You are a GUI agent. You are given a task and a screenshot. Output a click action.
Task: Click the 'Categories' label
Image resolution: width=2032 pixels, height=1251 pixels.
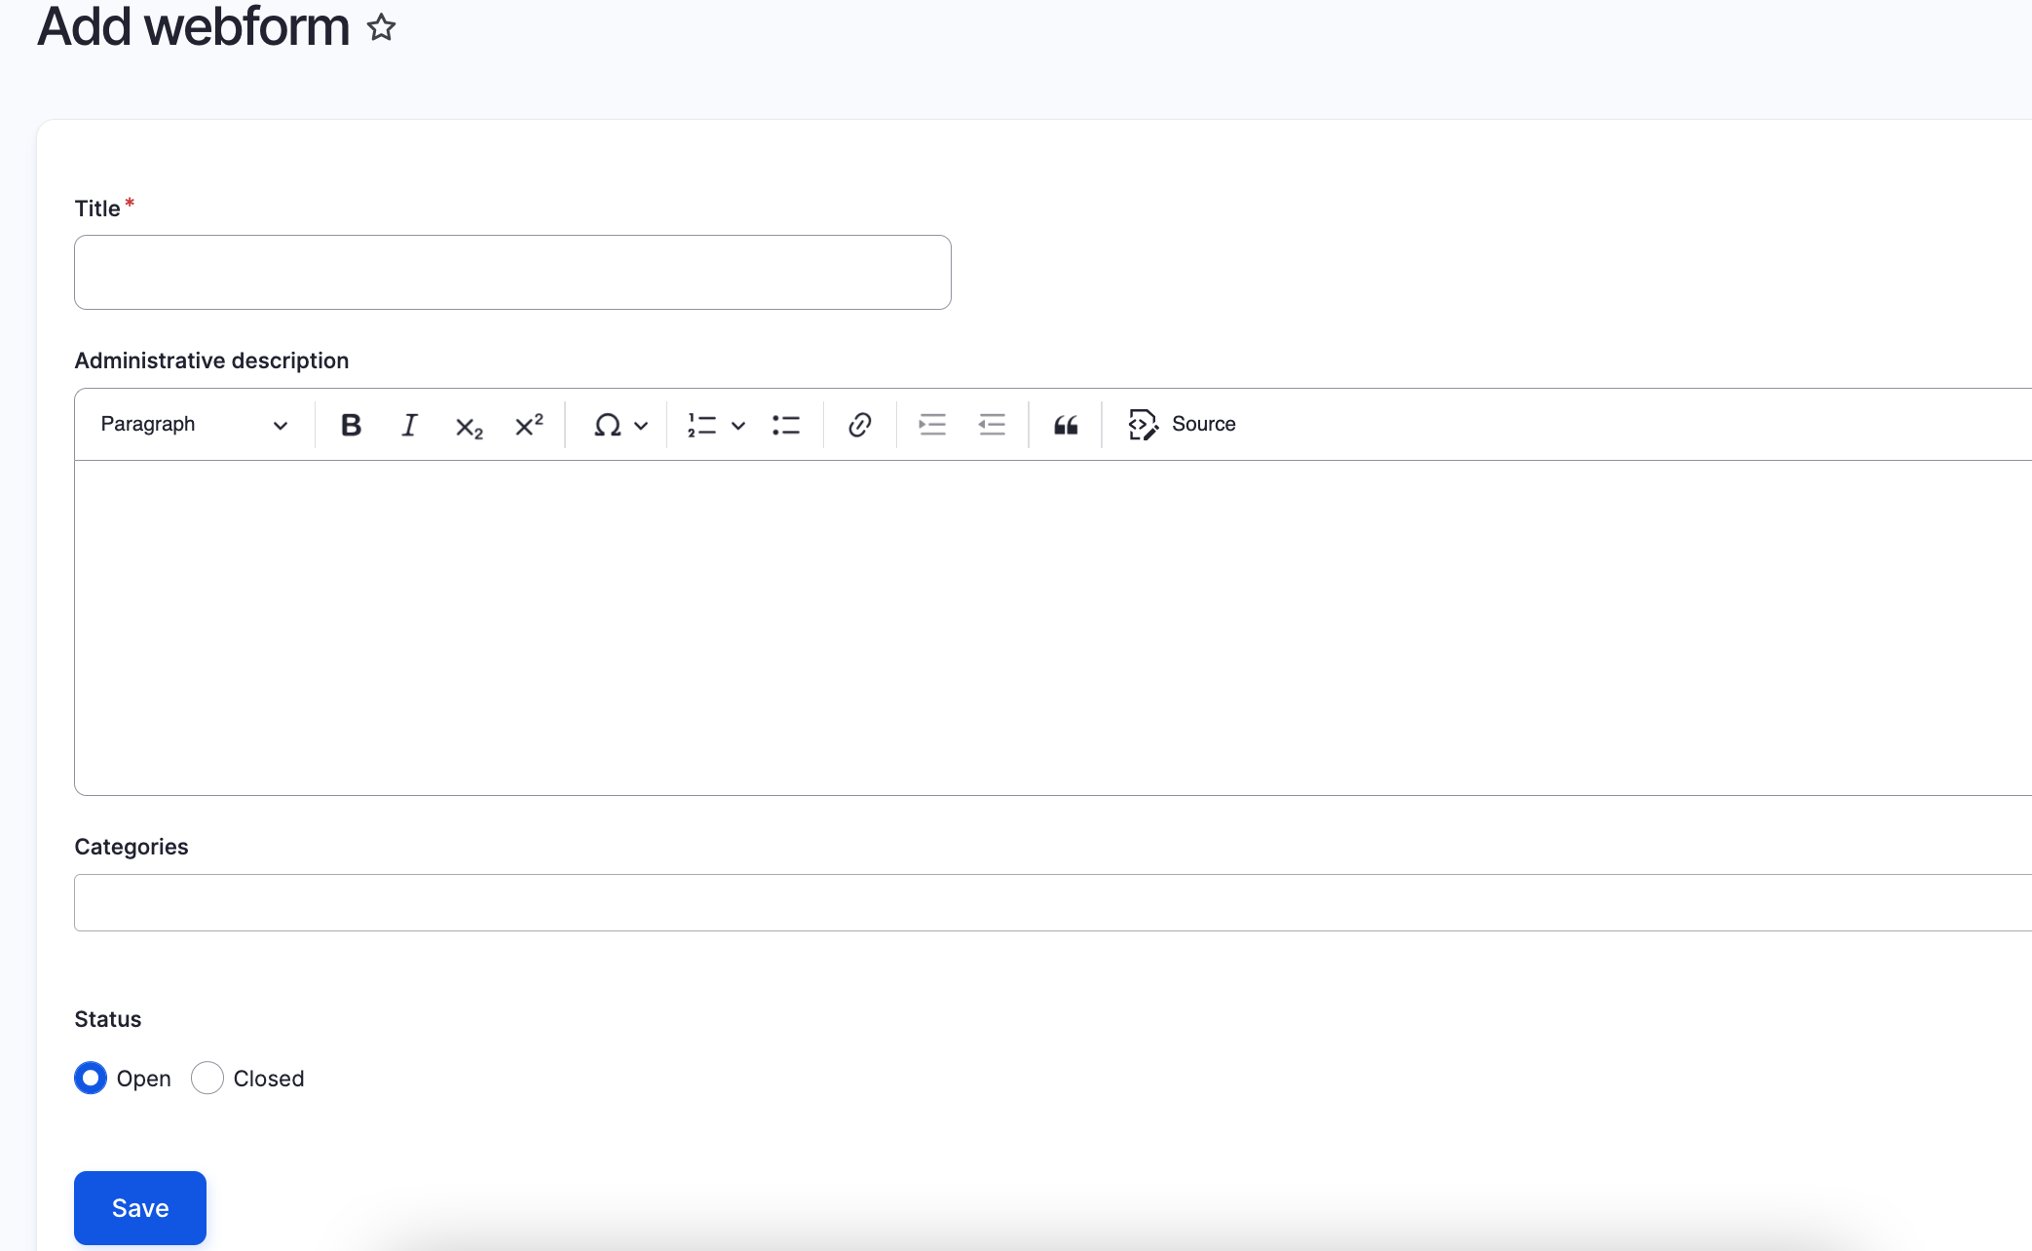click(132, 847)
